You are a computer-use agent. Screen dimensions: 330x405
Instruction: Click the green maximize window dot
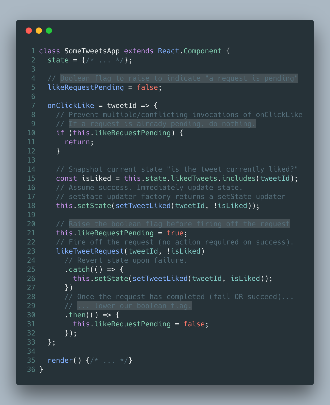(x=49, y=31)
